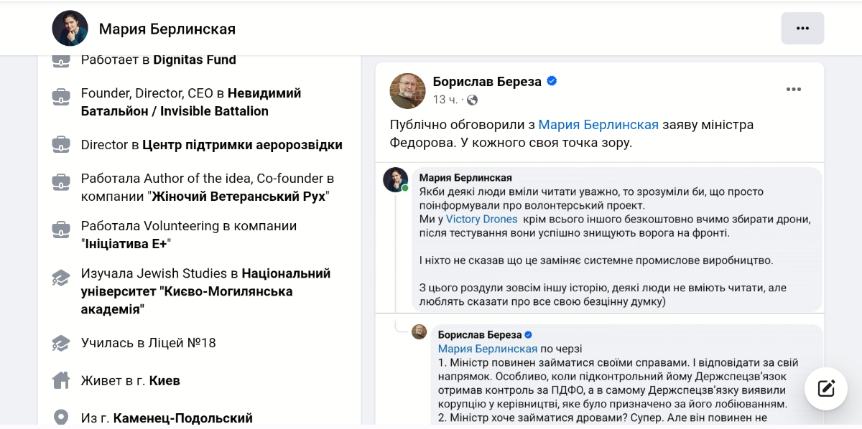Click Мария Берлинская comment author name
The image size is (862, 429).
point(465,178)
